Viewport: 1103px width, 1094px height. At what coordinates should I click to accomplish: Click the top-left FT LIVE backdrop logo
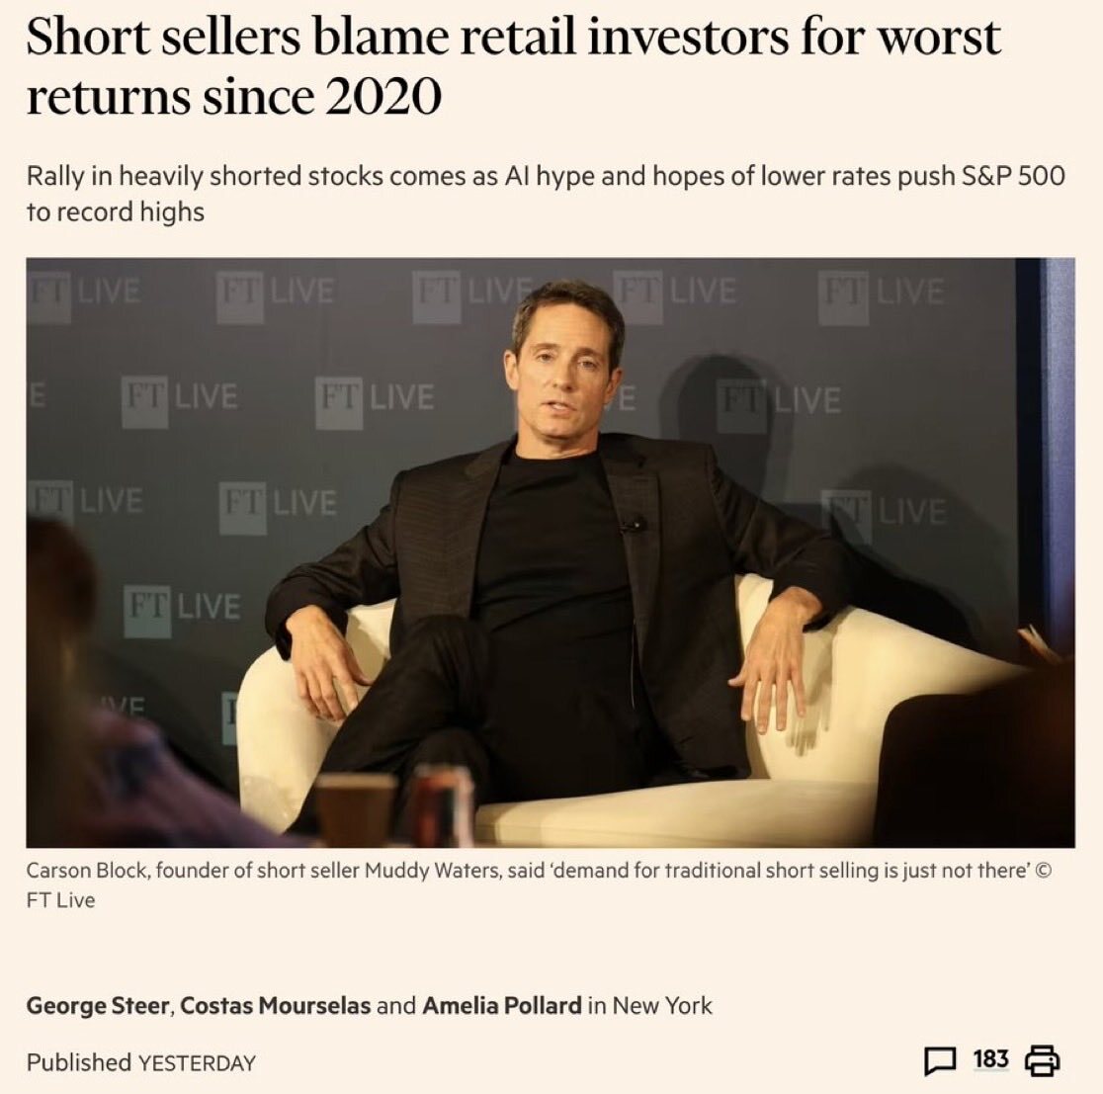[x=84, y=292]
